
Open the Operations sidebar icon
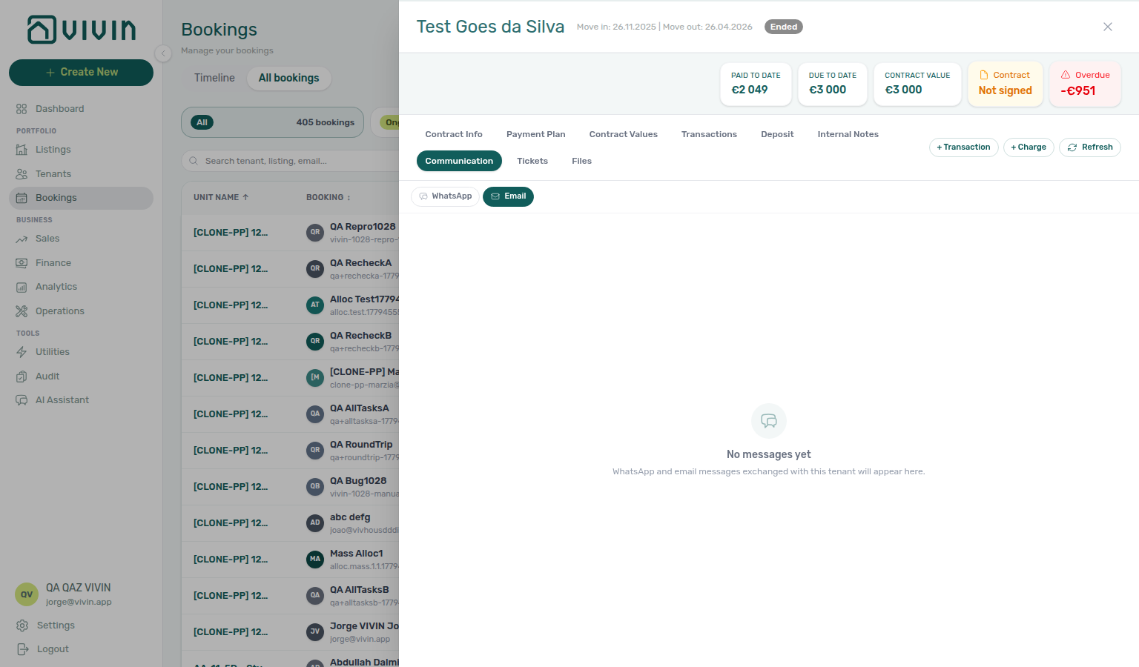point(22,311)
